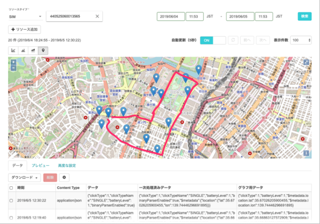The image size is (320, 224).
Task: Open the SIM resource type dropdown
Action: (x=24, y=16)
